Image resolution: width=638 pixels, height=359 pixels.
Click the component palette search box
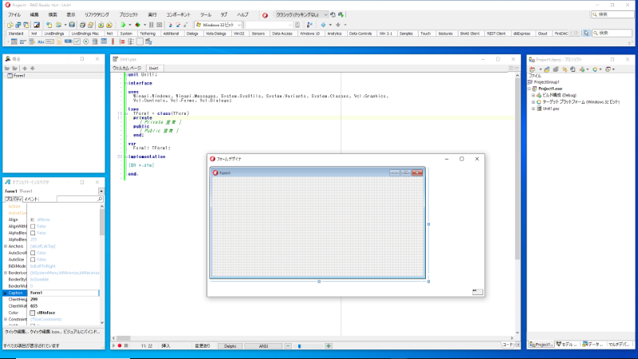(612, 33)
